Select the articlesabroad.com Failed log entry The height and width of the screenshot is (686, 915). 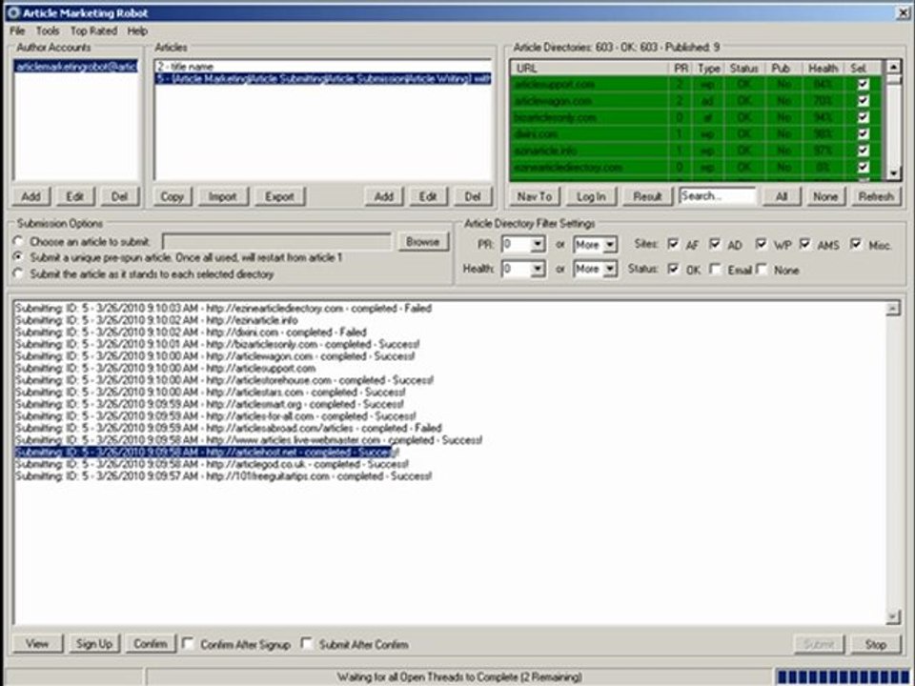[229, 428]
